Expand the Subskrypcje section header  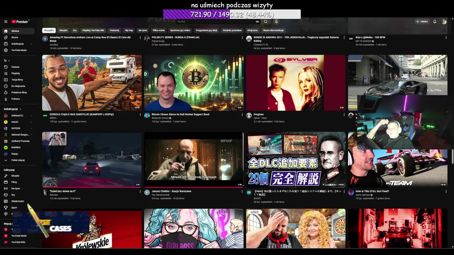click(12, 109)
